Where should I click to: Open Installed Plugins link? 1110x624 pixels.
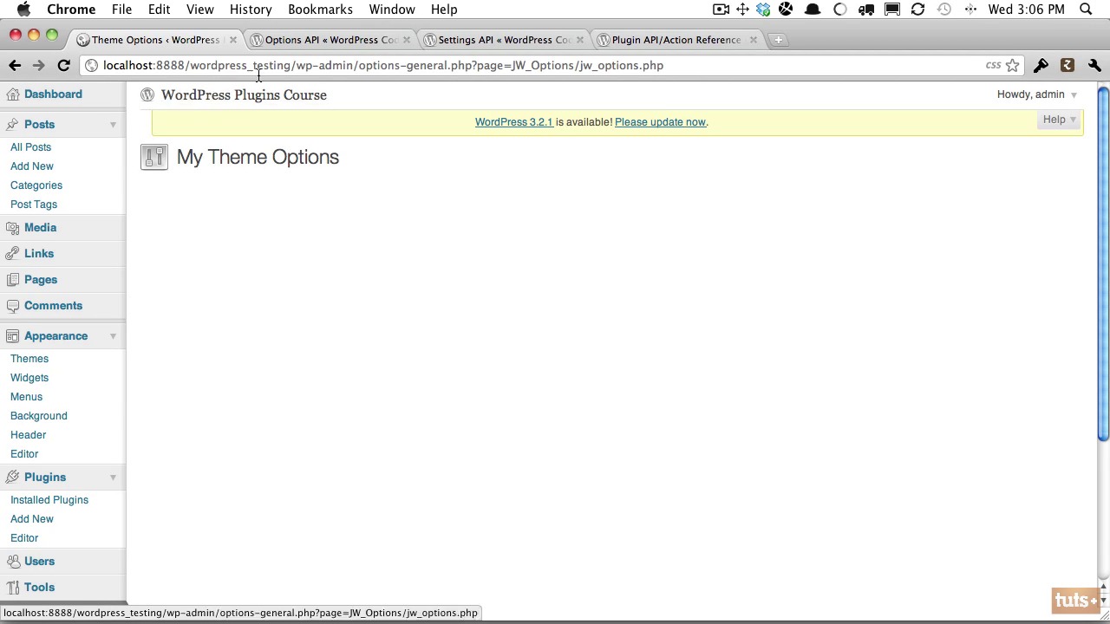(x=49, y=500)
